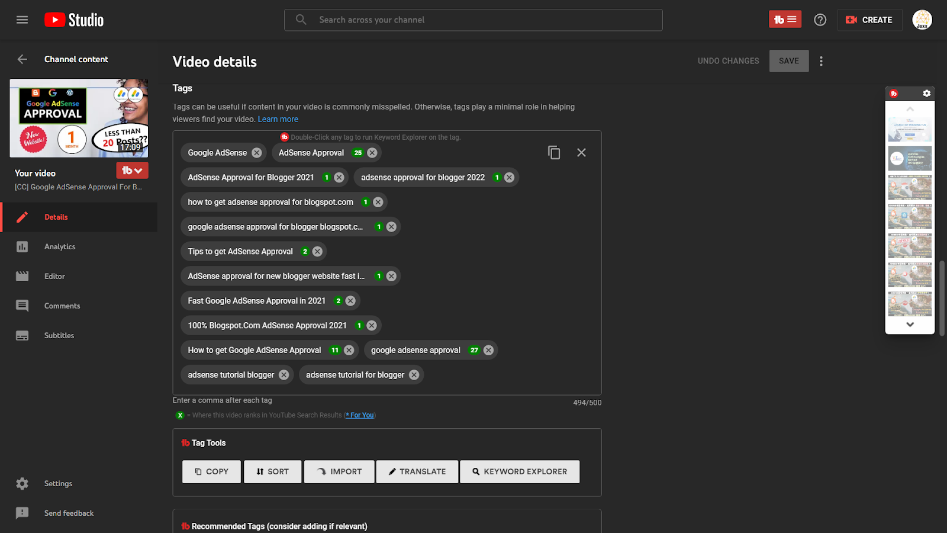Click UNDO CHANGES

click(728, 61)
